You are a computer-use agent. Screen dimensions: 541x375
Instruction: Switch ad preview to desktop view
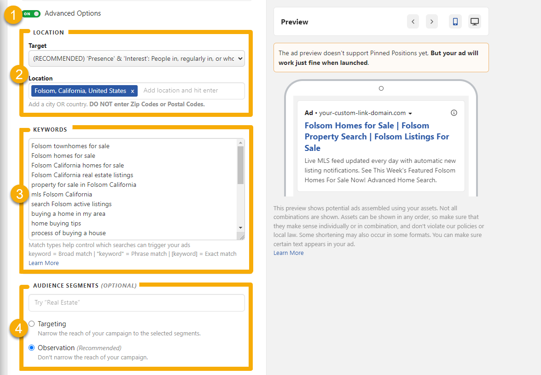(474, 21)
